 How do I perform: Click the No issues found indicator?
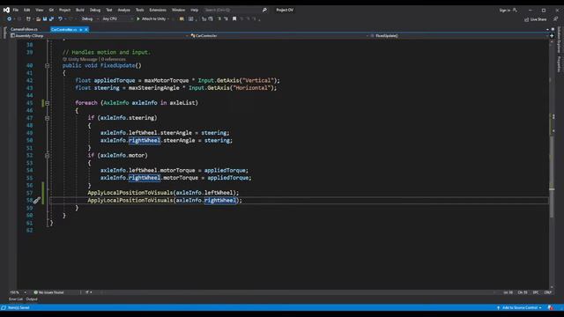(x=48, y=292)
